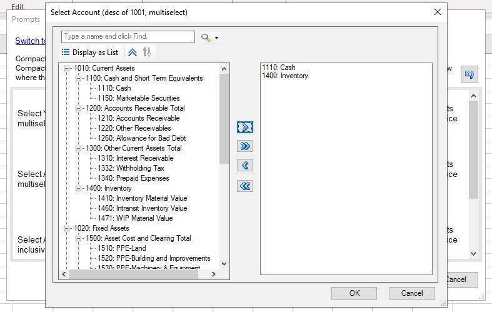Select 1510: PPE-Land
The image size is (492, 312).
(122, 248)
